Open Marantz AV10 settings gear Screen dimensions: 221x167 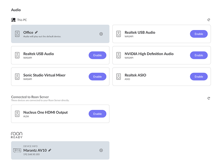pyautogui.click(x=101, y=150)
